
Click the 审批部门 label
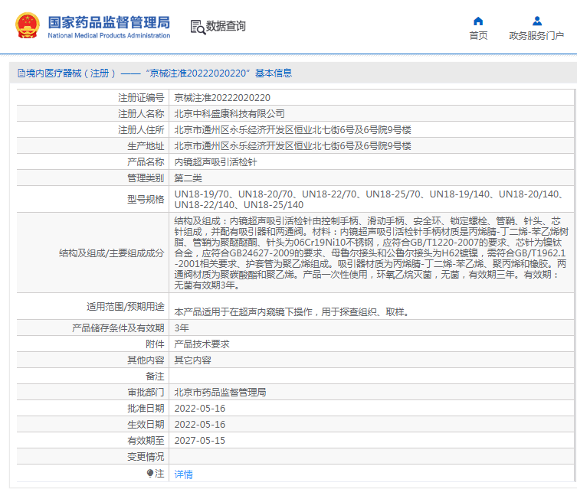pos(146,393)
